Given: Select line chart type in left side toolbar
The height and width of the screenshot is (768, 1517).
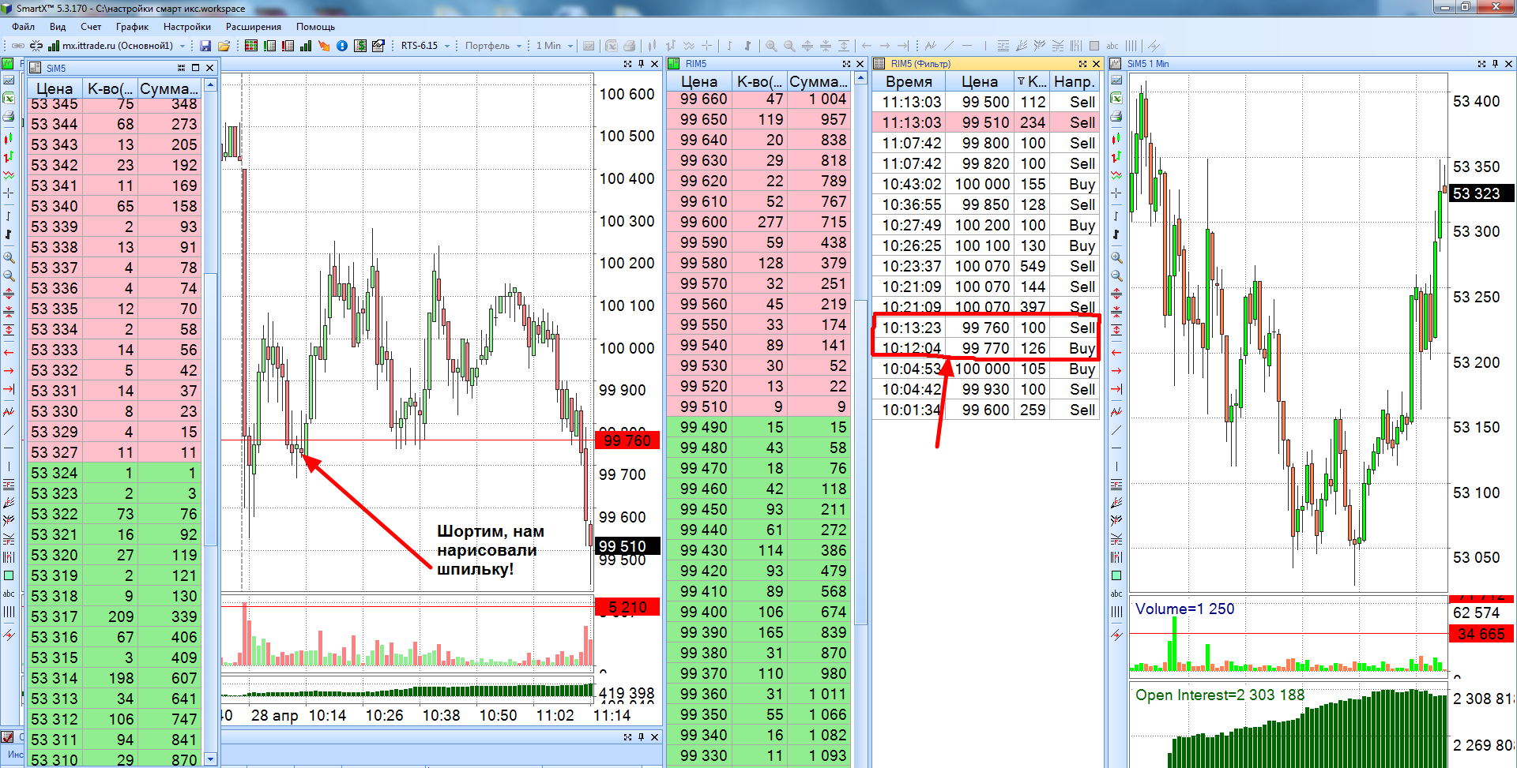Looking at the screenshot, I should click(9, 174).
